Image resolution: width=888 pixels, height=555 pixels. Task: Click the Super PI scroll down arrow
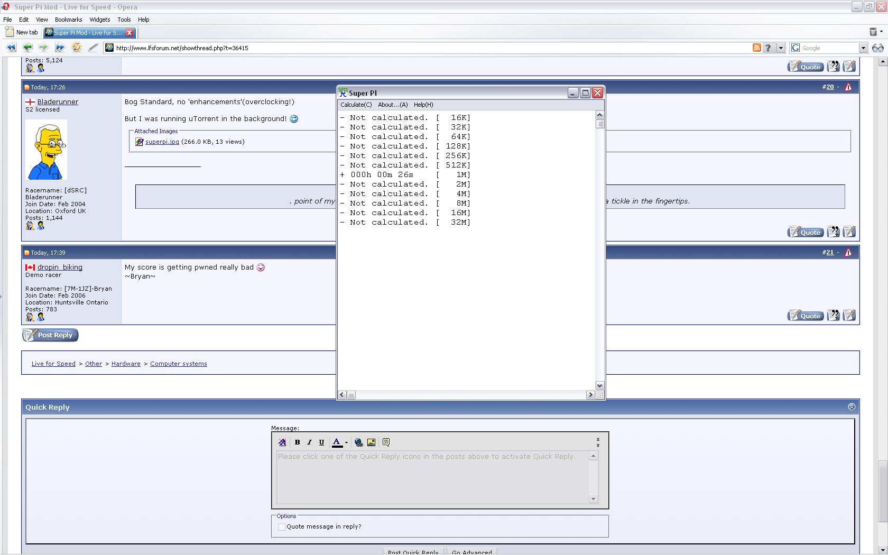600,385
